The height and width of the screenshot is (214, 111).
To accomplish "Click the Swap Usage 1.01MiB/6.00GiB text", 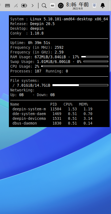I will point(46,62).
